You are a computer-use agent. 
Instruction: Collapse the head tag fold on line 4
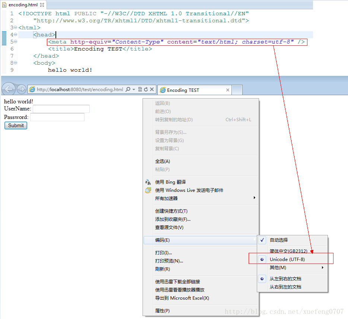click(15, 35)
